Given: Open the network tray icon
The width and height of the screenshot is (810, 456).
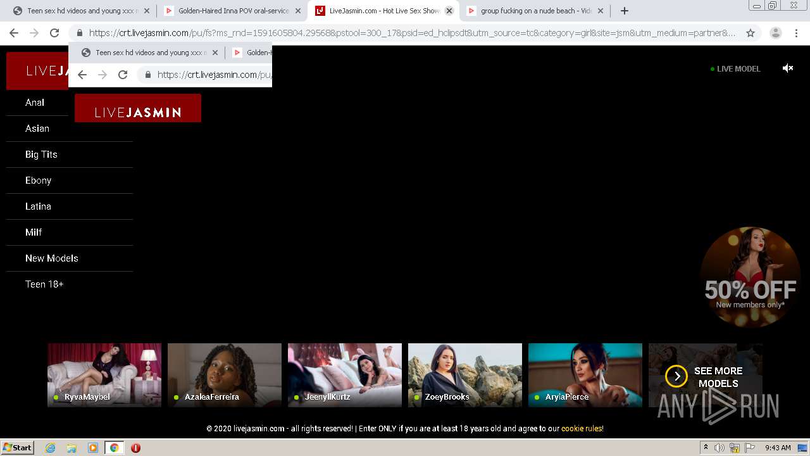Looking at the screenshot, I should tap(735, 448).
